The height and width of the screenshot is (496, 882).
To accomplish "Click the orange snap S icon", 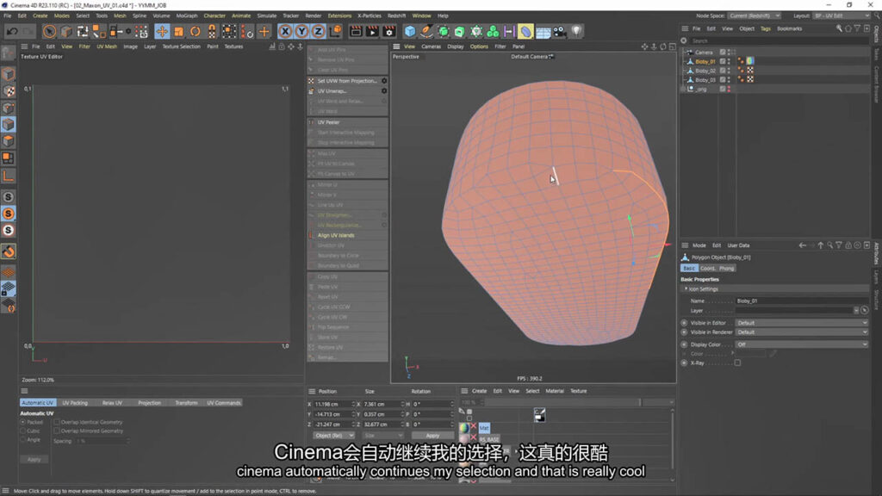I will (x=9, y=214).
